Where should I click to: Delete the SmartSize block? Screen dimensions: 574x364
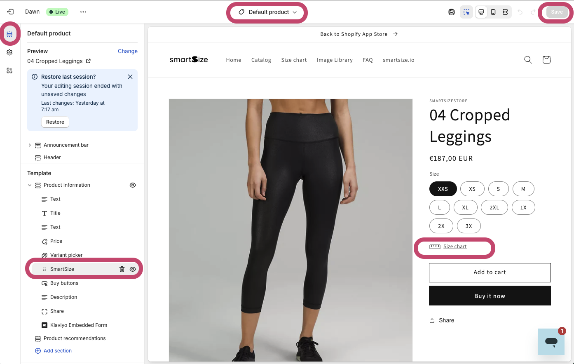[122, 269]
